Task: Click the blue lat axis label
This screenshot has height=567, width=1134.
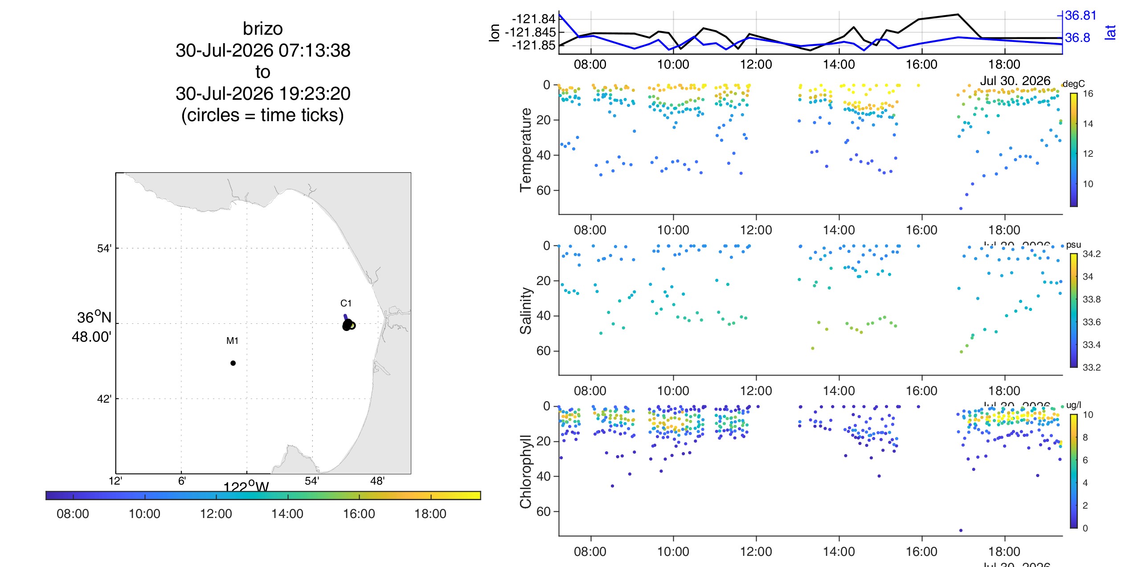Action: coord(1110,32)
